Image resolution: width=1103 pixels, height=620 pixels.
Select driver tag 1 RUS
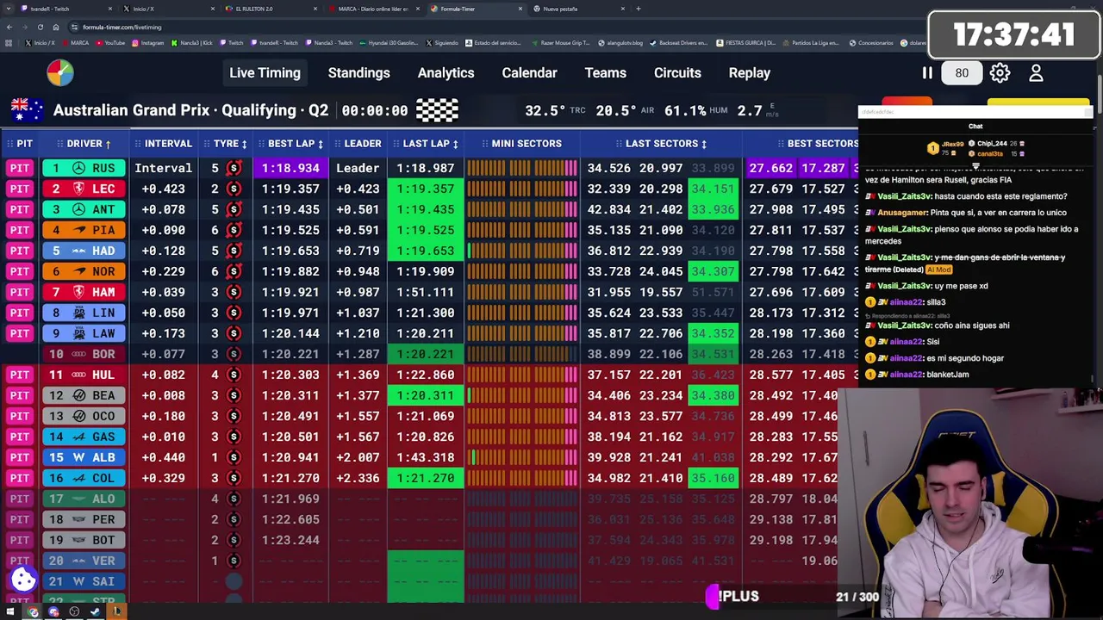tap(84, 168)
